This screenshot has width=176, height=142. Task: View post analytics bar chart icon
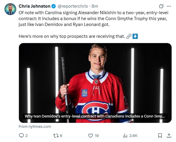[x=125, y=136]
